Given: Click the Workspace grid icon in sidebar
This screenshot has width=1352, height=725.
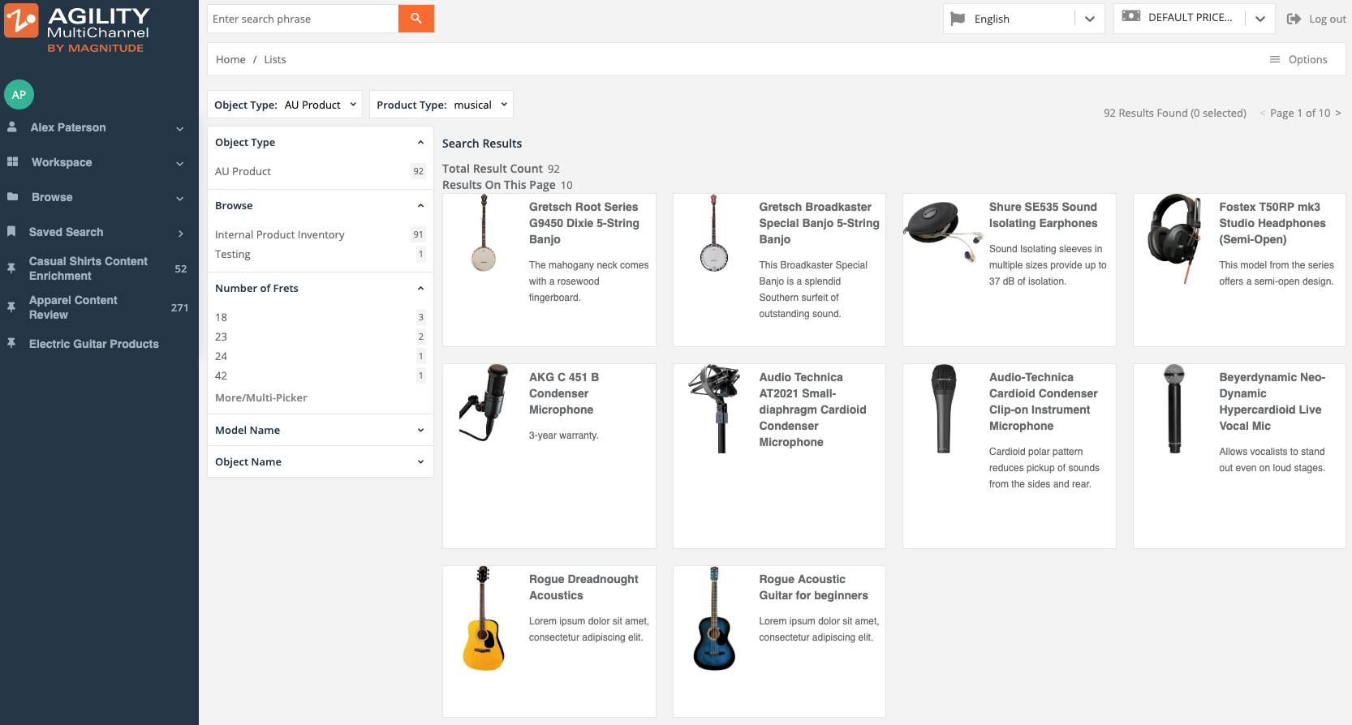Looking at the screenshot, I should [12, 162].
